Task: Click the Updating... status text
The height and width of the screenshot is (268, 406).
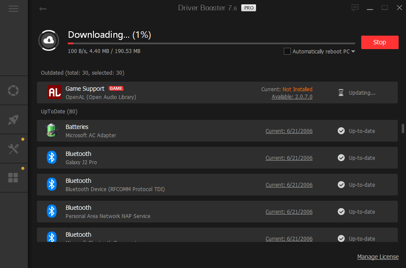Action: point(362,93)
